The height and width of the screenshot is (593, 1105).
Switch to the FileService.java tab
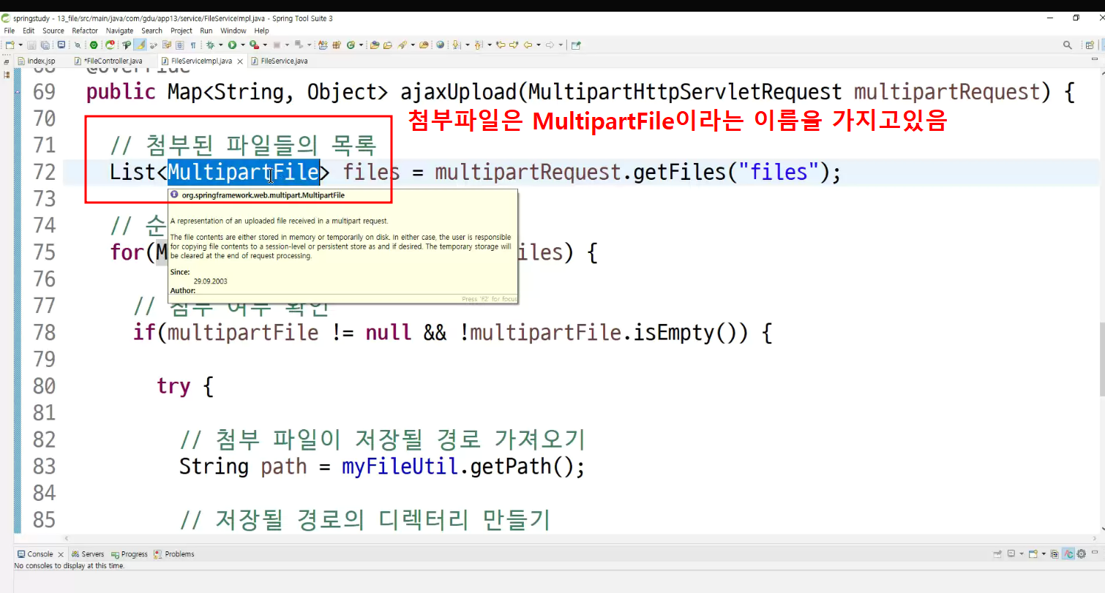pyautogui.click(x=279, y=61)
